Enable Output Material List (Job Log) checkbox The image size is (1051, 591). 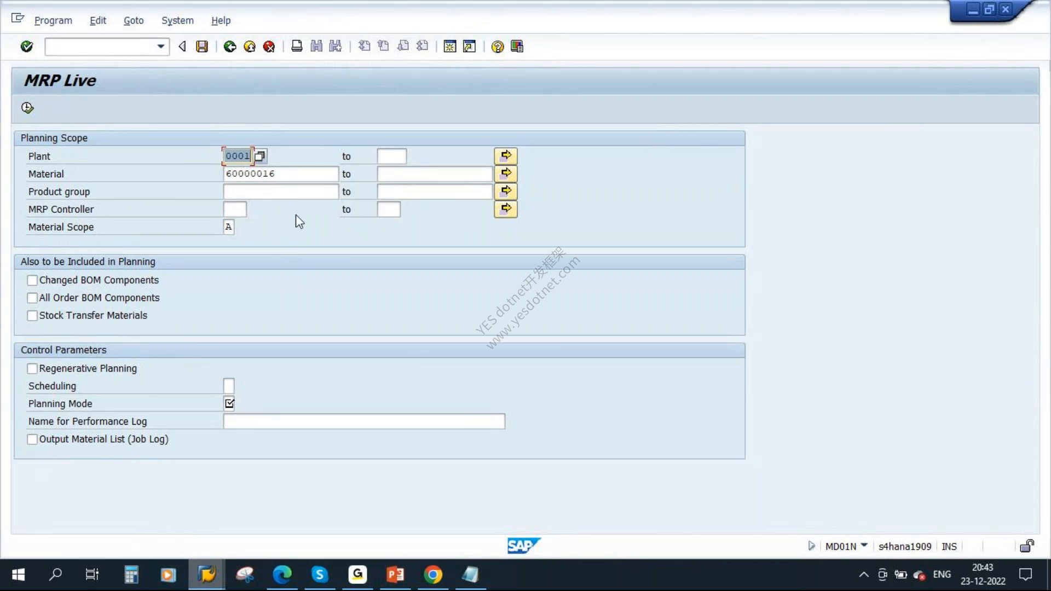(x=32, y=439)
